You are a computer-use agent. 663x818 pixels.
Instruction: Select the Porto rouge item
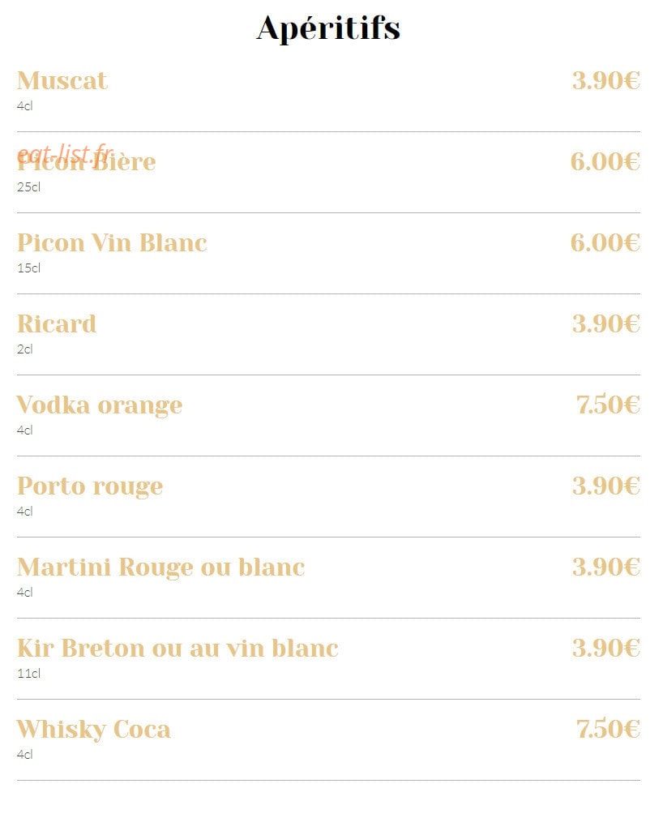[x=90, y=486]
